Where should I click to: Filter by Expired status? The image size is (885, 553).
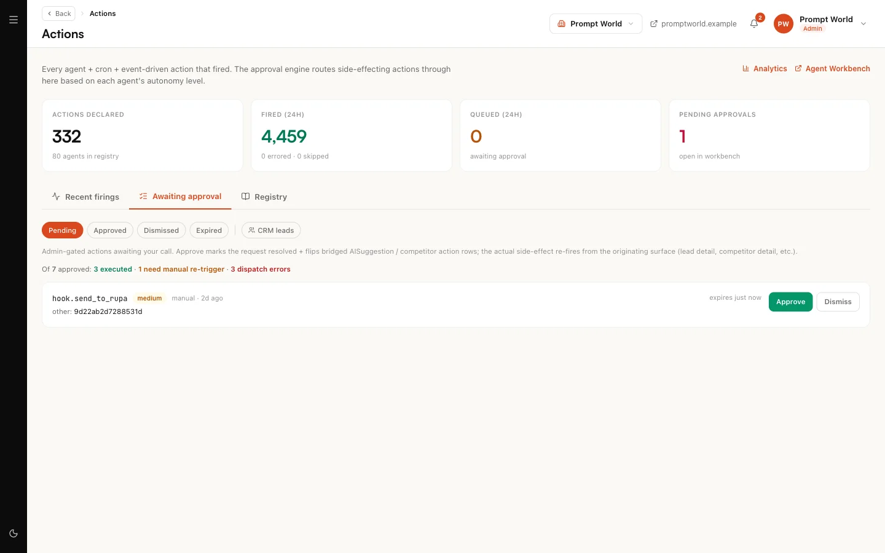[209, 230]
